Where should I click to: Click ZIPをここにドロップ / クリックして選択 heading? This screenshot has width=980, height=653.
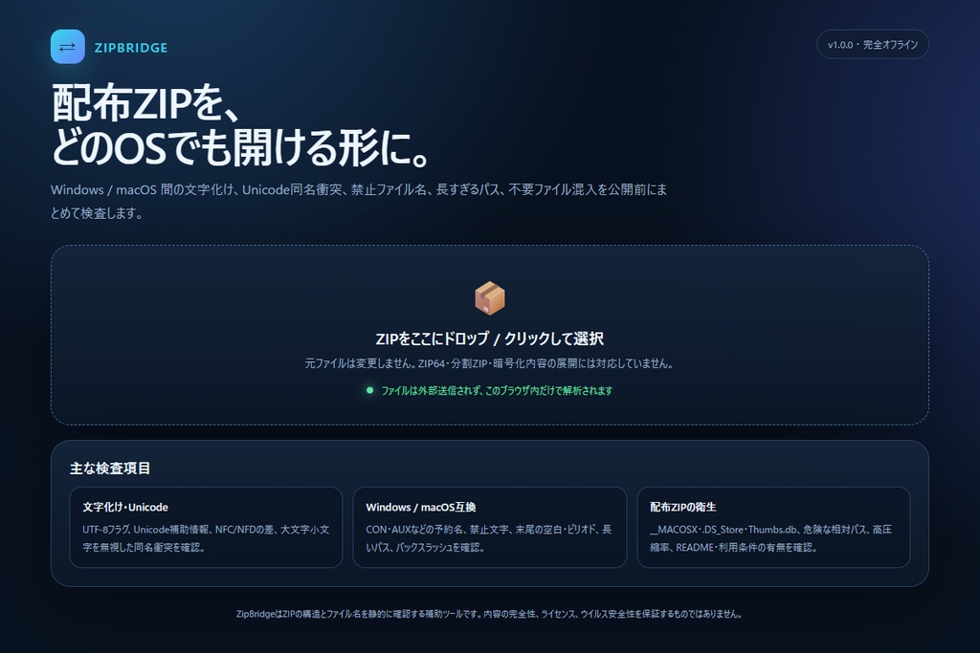point(489,338)
